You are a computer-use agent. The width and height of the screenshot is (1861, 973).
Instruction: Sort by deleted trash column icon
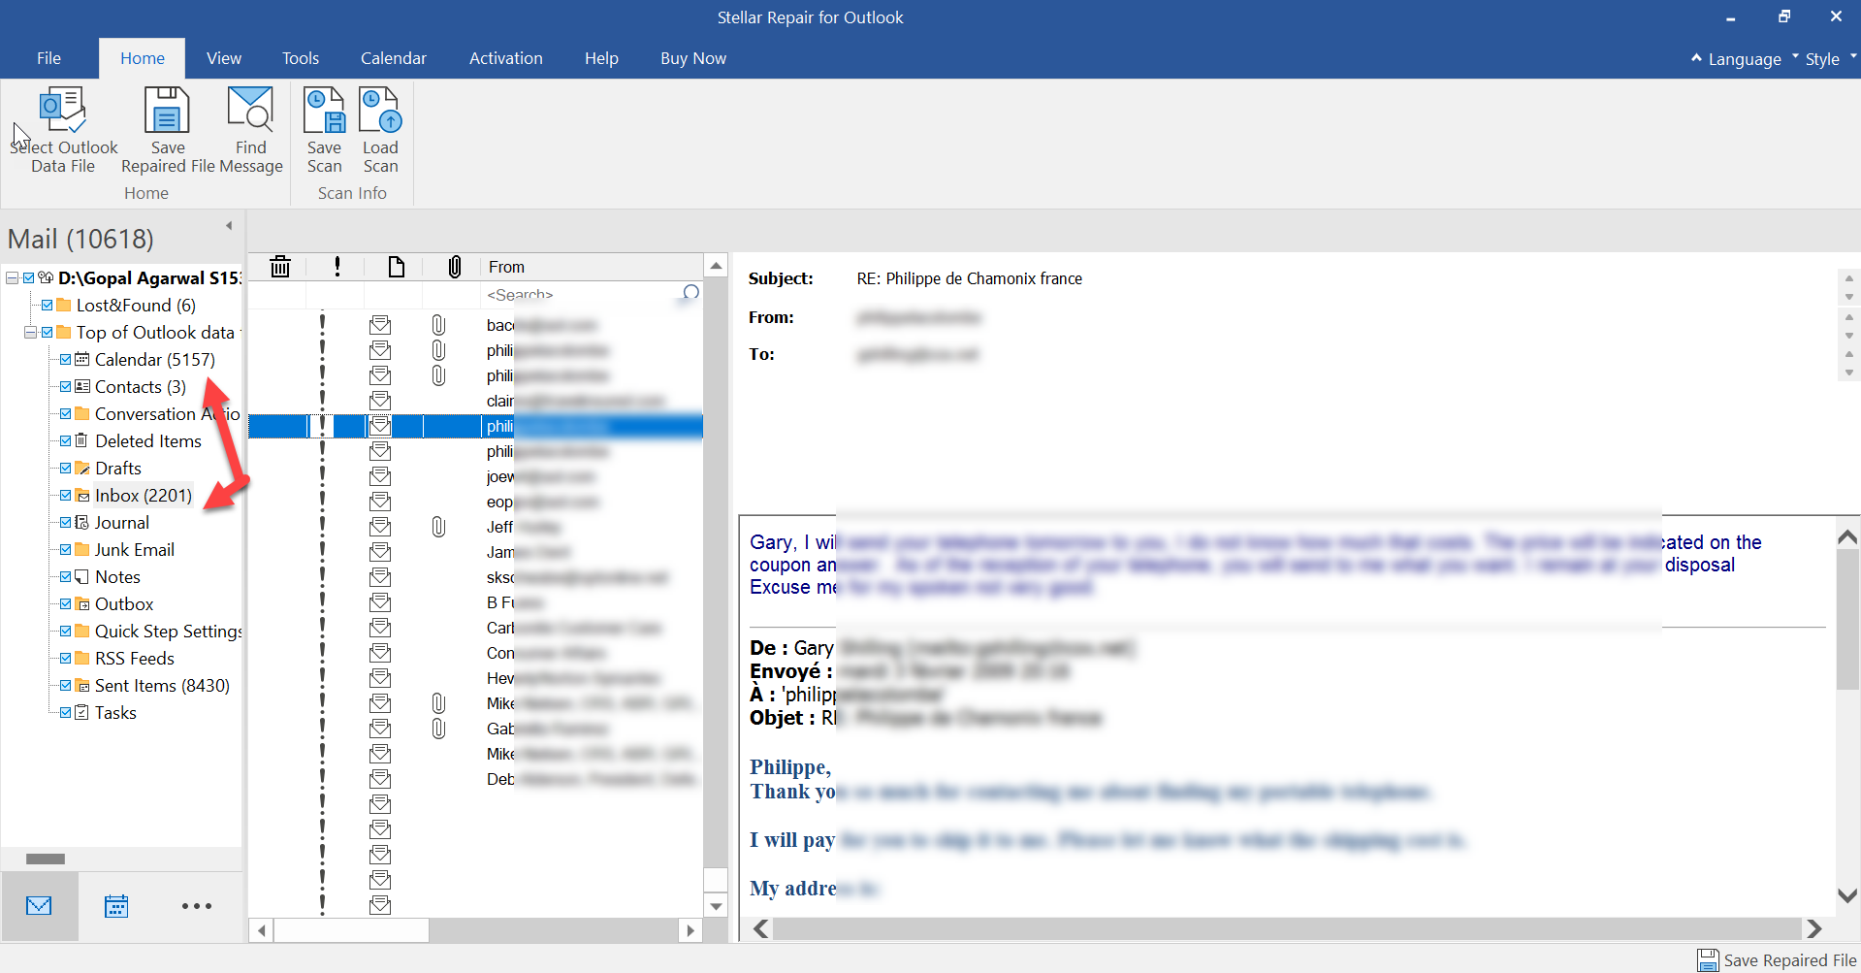pos(280,267)
